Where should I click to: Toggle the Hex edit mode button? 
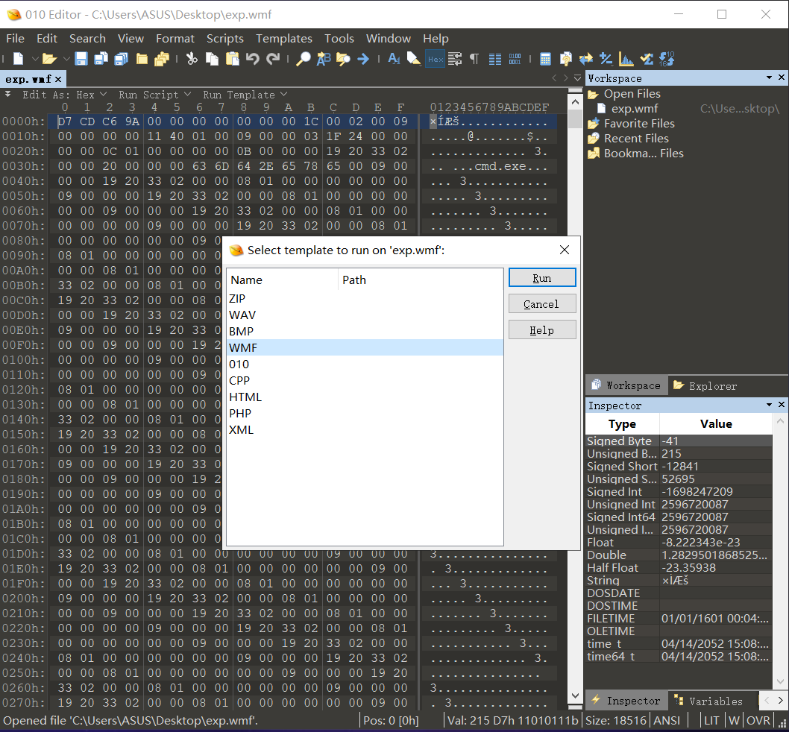(436, 59)
